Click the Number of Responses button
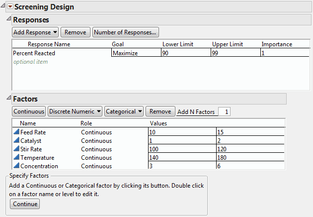The height and width of the screenshot is (217, 313). coord(125,32)
